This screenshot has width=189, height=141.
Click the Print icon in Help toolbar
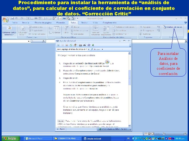tap(80, 45)
